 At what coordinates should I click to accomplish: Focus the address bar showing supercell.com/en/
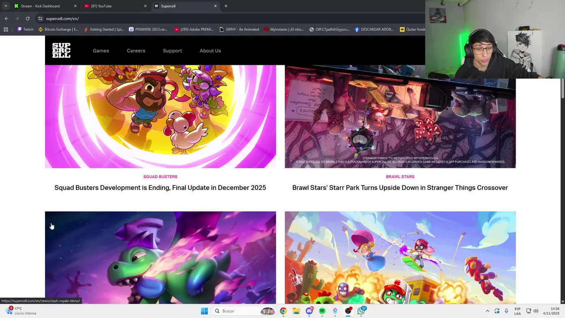tap(230, 19)
